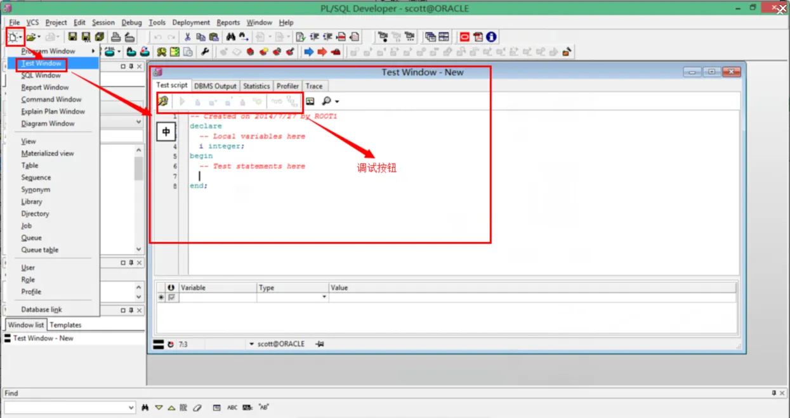The image size is (790, 418).
Task: Switch to the Profiler tab
Action: [x=287, y=85]
